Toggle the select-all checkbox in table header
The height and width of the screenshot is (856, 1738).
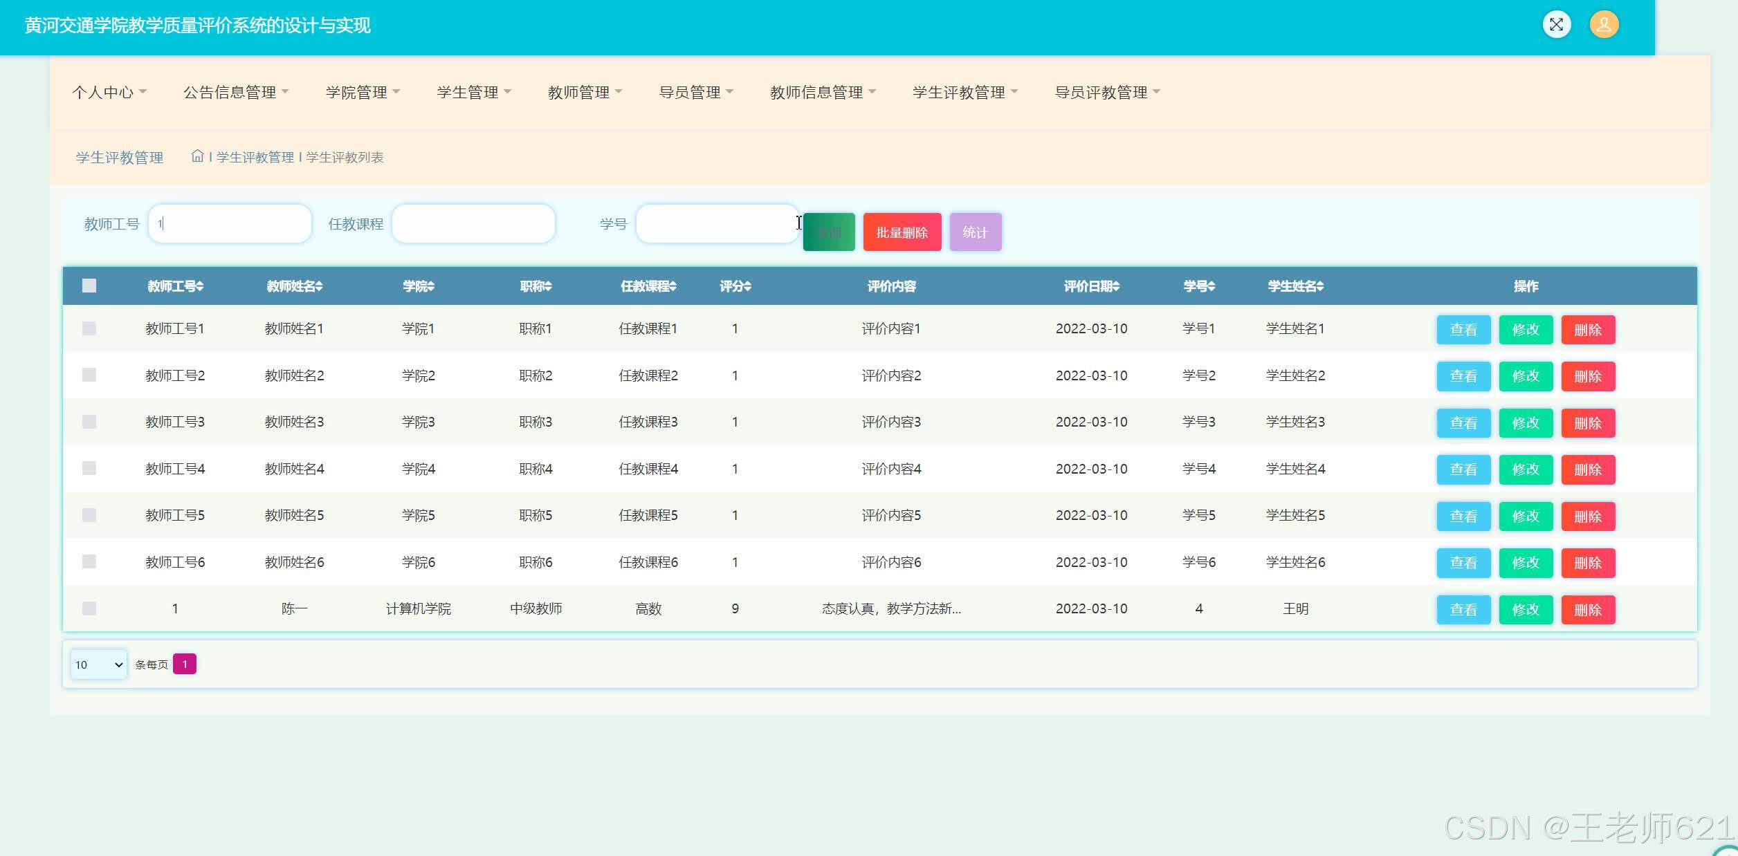pos(89,286)
